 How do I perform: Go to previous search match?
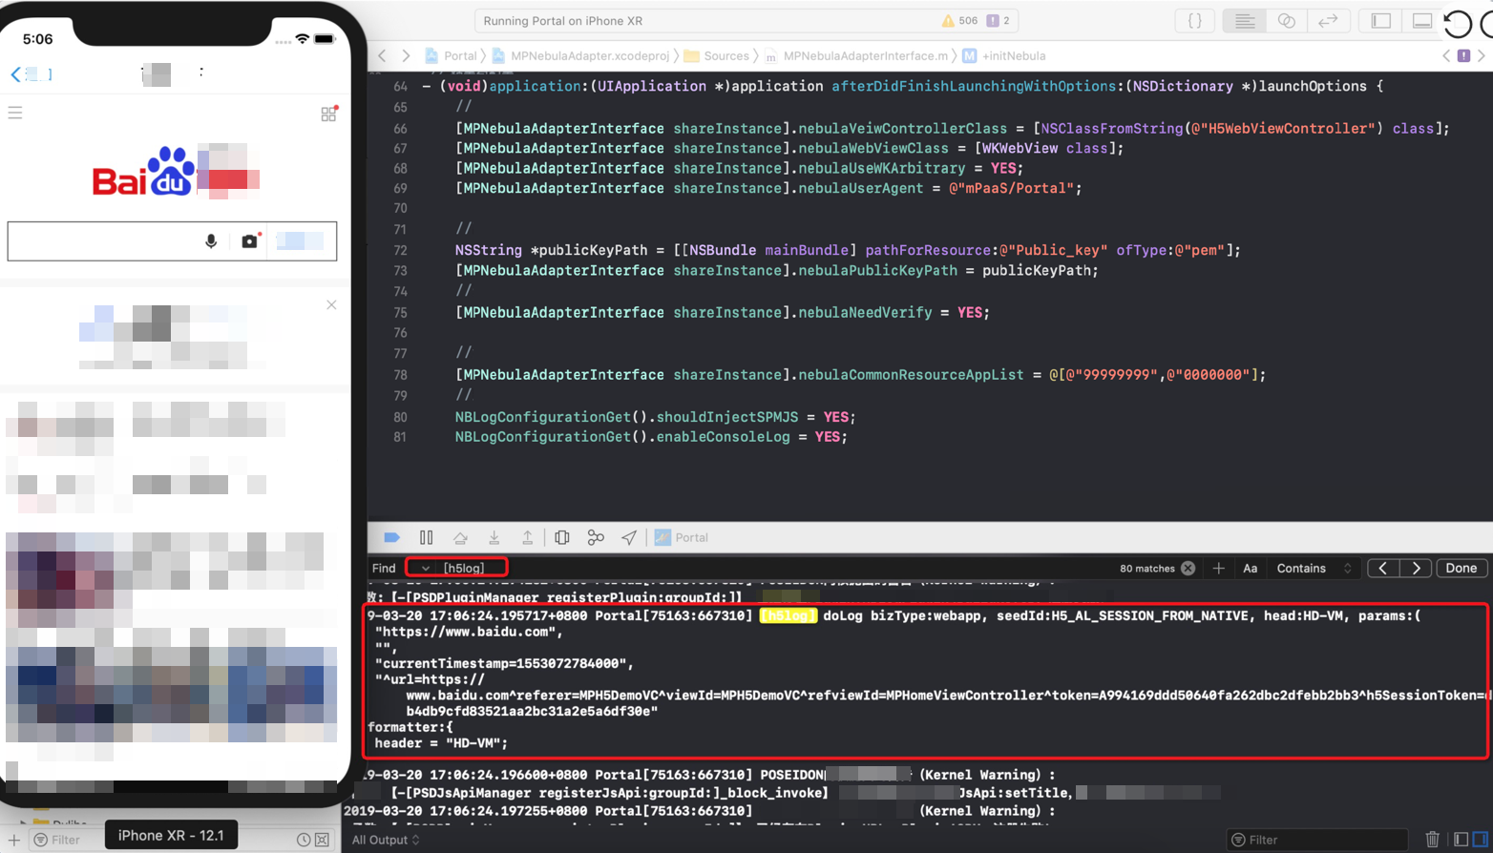coord(1383,568)
